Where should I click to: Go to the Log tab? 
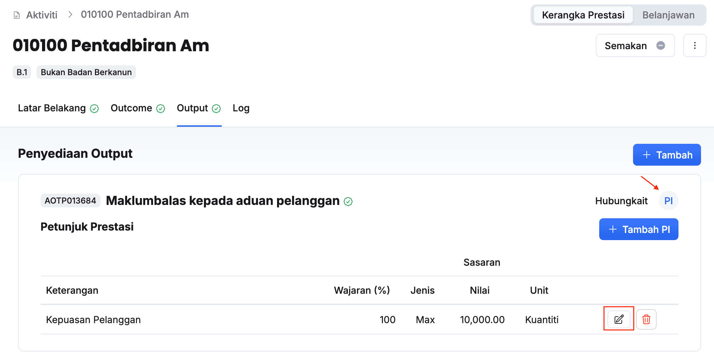pos(241,108)
